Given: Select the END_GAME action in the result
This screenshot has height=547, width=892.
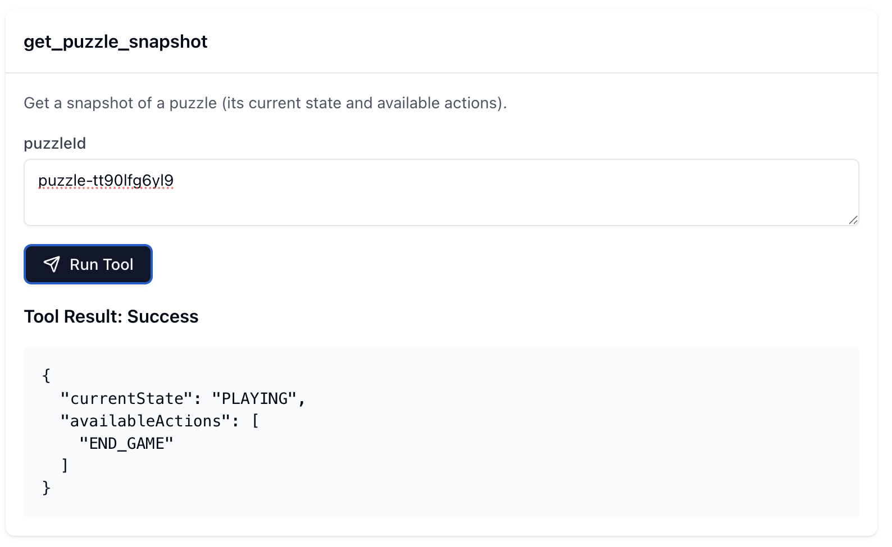Looking at the screenshot, I should (126, 443).
